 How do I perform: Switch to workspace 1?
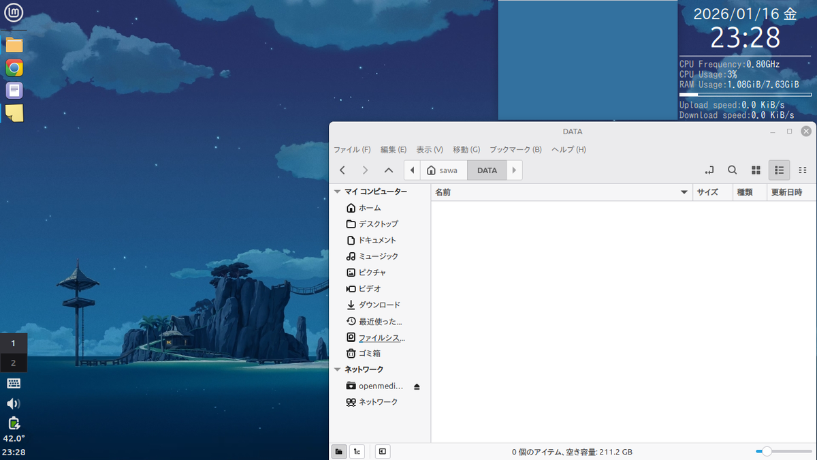pyautogui.click(x=14, y=343)
